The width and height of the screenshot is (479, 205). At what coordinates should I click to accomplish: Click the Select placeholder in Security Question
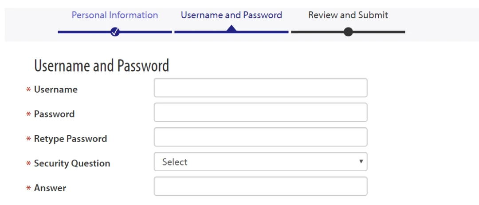click(175, 162)
